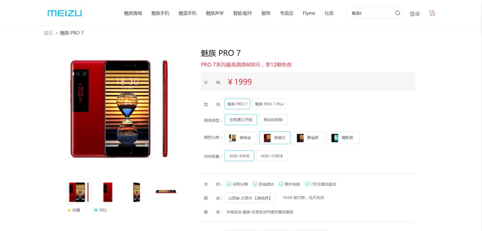Open the Flyme menu item
Image resolution: width=482 pixels, height=231 pixels.
[x=309, y=13]
